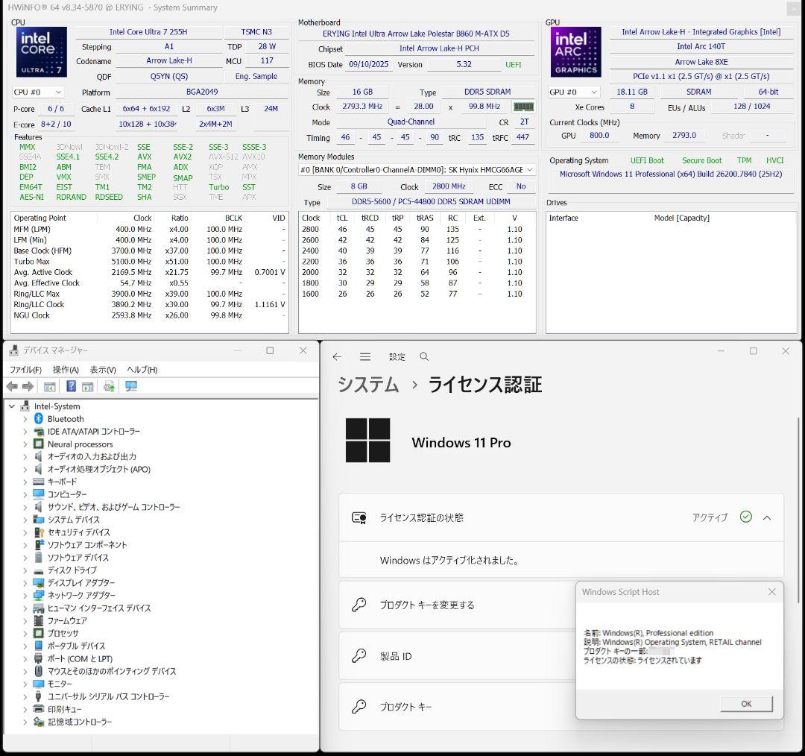Click the Forward arrow in Device Manager toolbar

(x=28, y=386)
